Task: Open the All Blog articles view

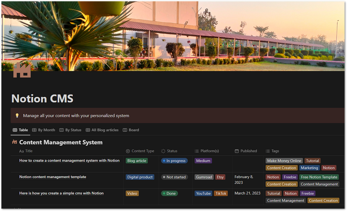Action: tap(105, 130)
